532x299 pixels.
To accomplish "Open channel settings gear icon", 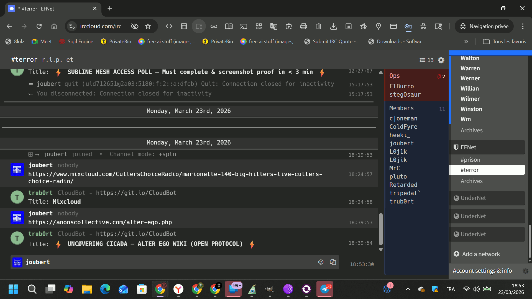I will click(441, 60).
